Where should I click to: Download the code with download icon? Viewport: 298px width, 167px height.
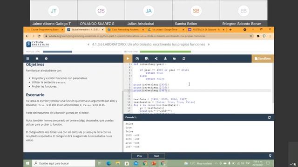coord(165,58)
